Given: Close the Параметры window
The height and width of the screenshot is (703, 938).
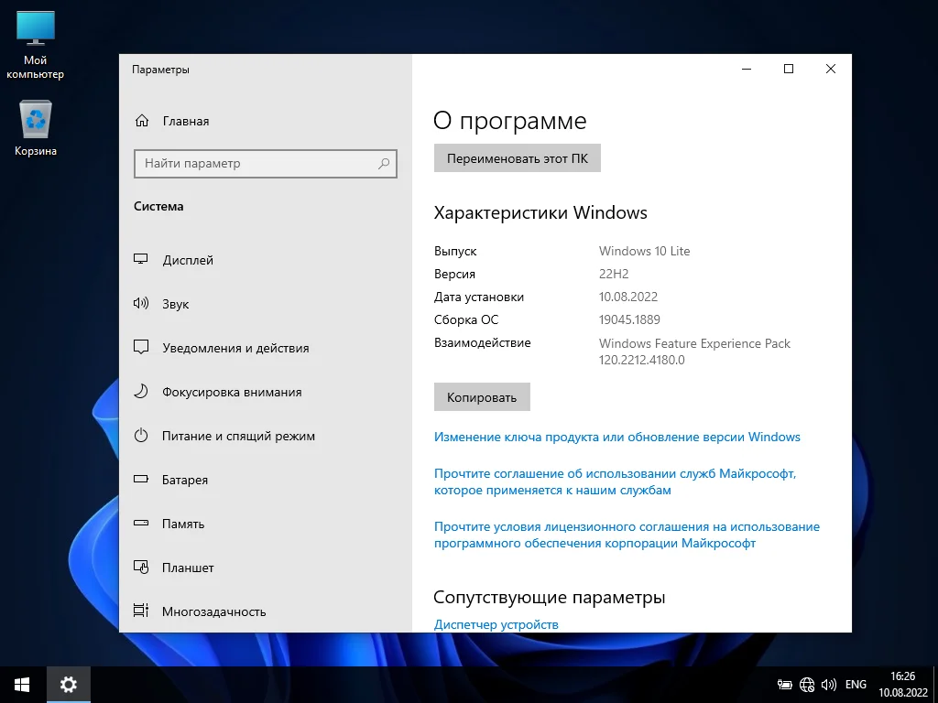Looking at the screenshot, I should [830, 69].
